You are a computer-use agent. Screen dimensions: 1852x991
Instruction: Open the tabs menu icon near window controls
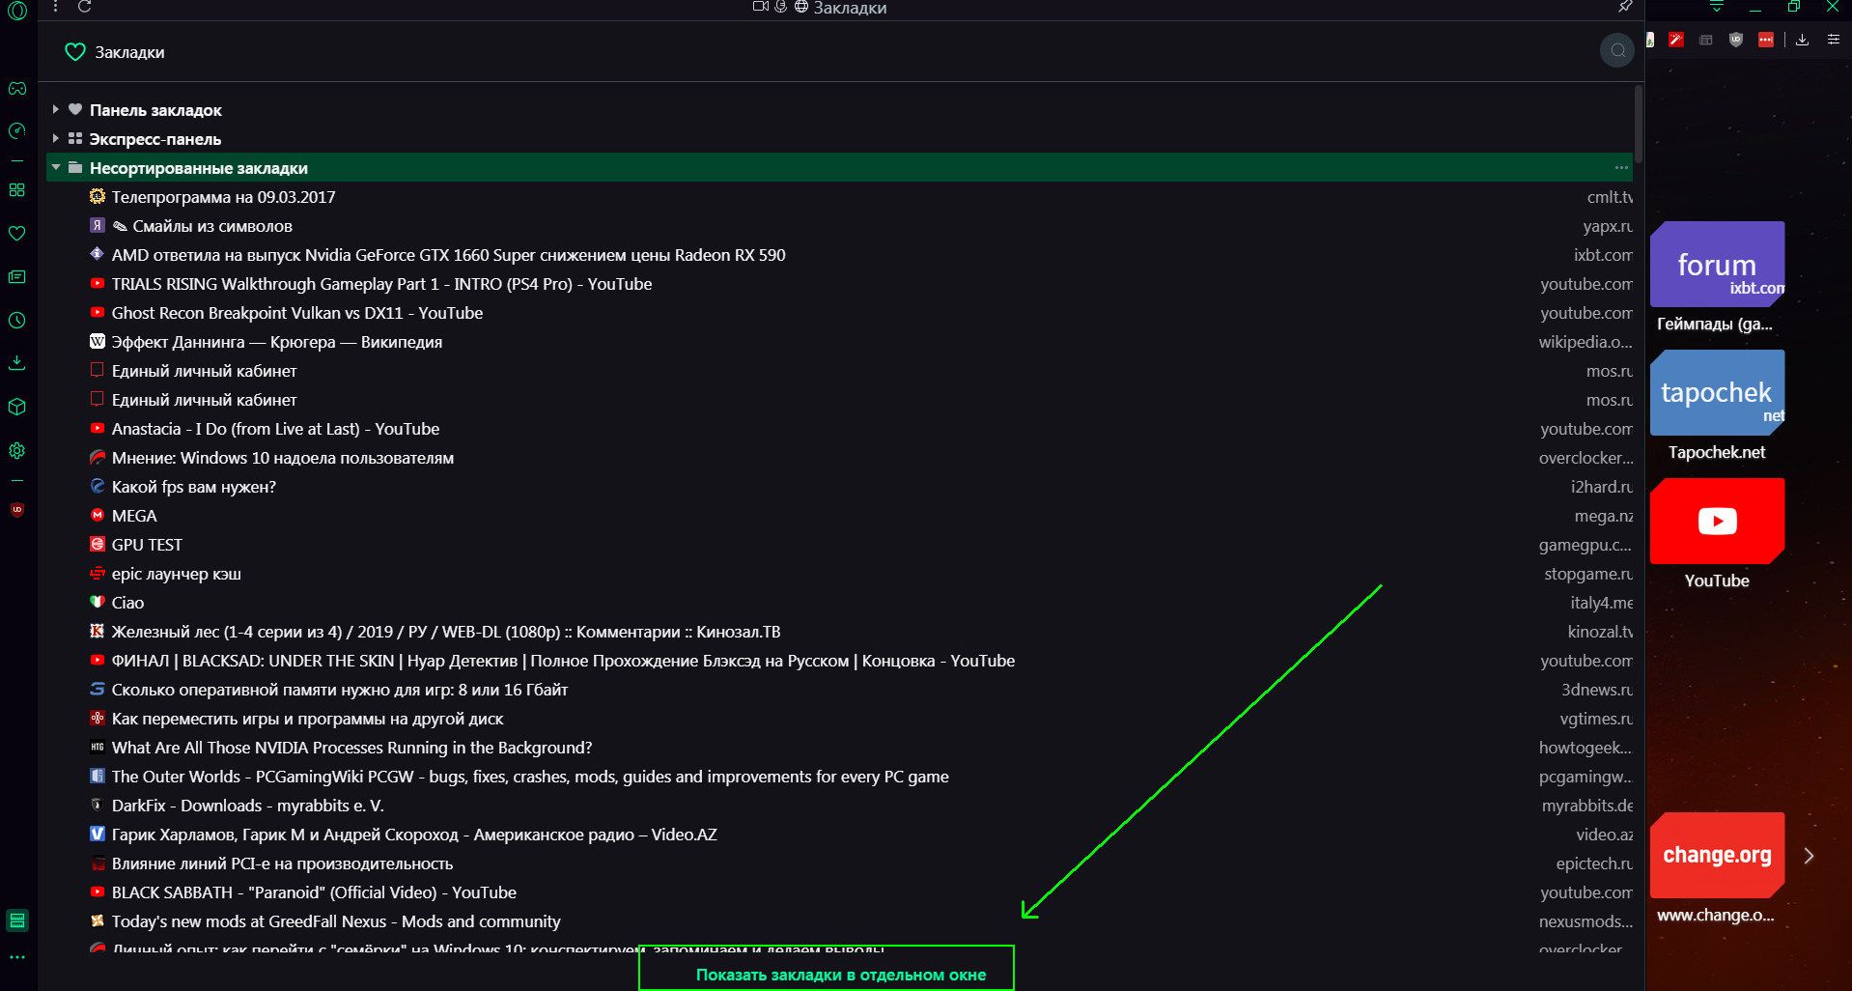coord(1717,7)
